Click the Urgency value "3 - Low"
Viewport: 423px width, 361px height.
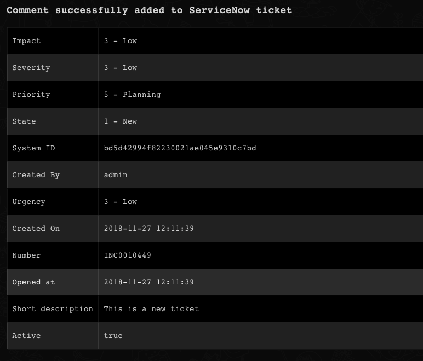click(x=121, y=202)
